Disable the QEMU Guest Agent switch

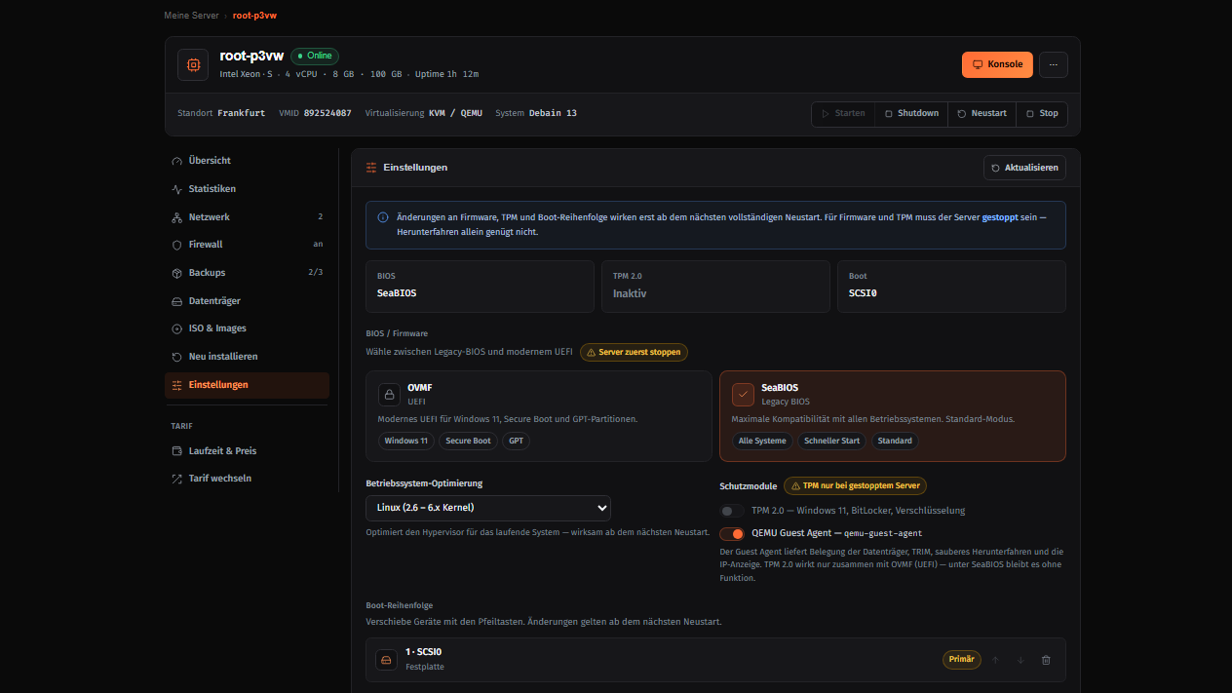point(732,533)
